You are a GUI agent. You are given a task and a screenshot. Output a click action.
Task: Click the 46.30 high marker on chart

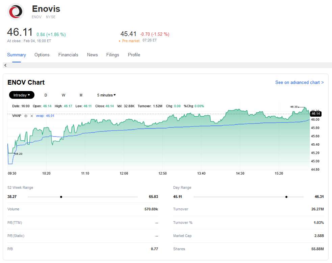click(x=294, y=107)
